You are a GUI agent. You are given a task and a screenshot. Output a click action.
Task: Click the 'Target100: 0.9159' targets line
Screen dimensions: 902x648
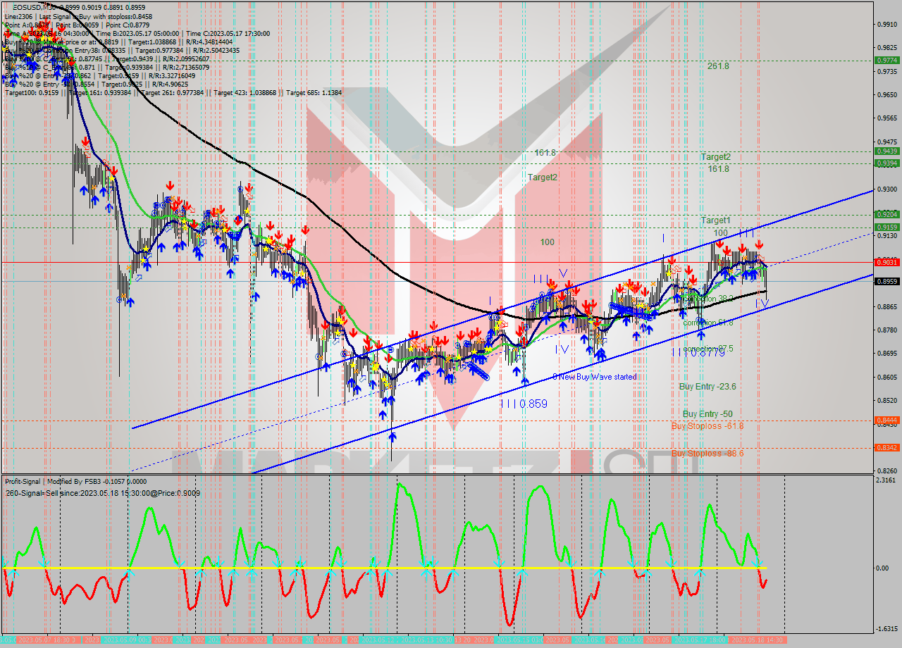173,92
